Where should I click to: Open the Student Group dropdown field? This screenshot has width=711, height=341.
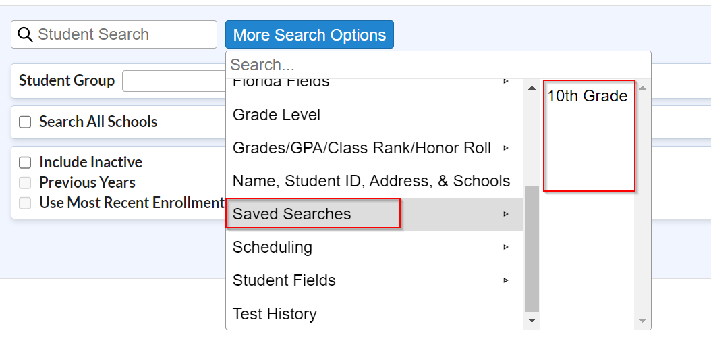point(174,81)
